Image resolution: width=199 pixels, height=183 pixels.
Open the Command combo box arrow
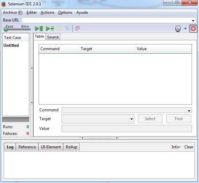189,111
